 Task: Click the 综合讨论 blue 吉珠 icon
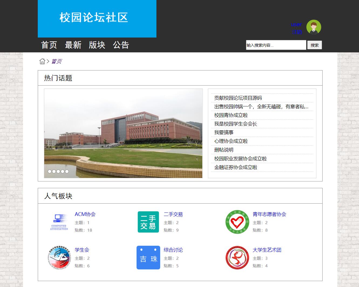pos(148,257)
